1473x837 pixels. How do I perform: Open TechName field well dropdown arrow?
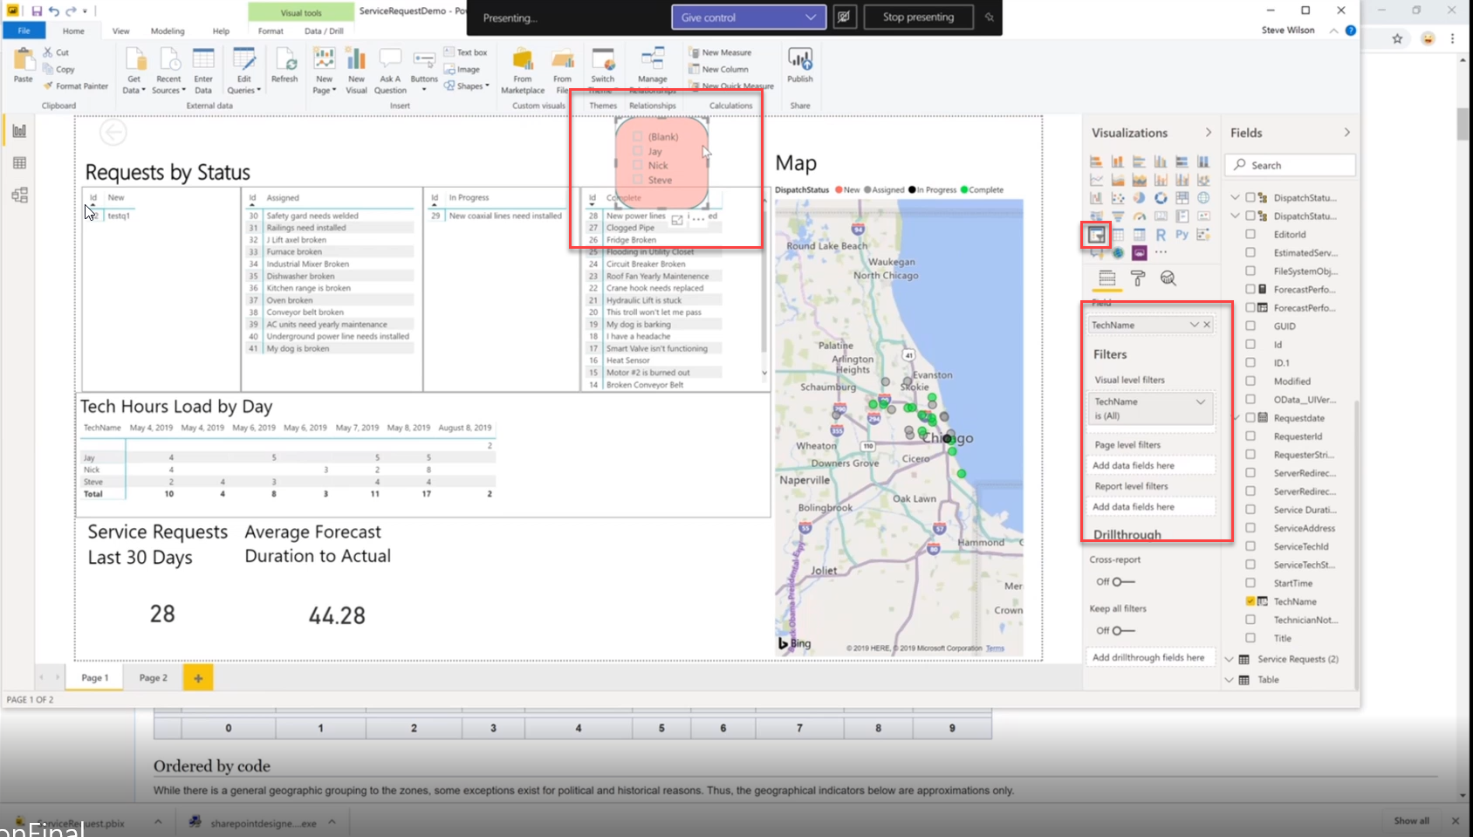click(1194, 325)
